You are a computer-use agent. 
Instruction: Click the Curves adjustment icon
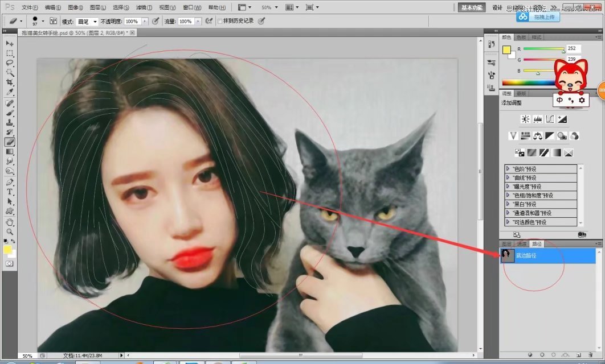550,119
